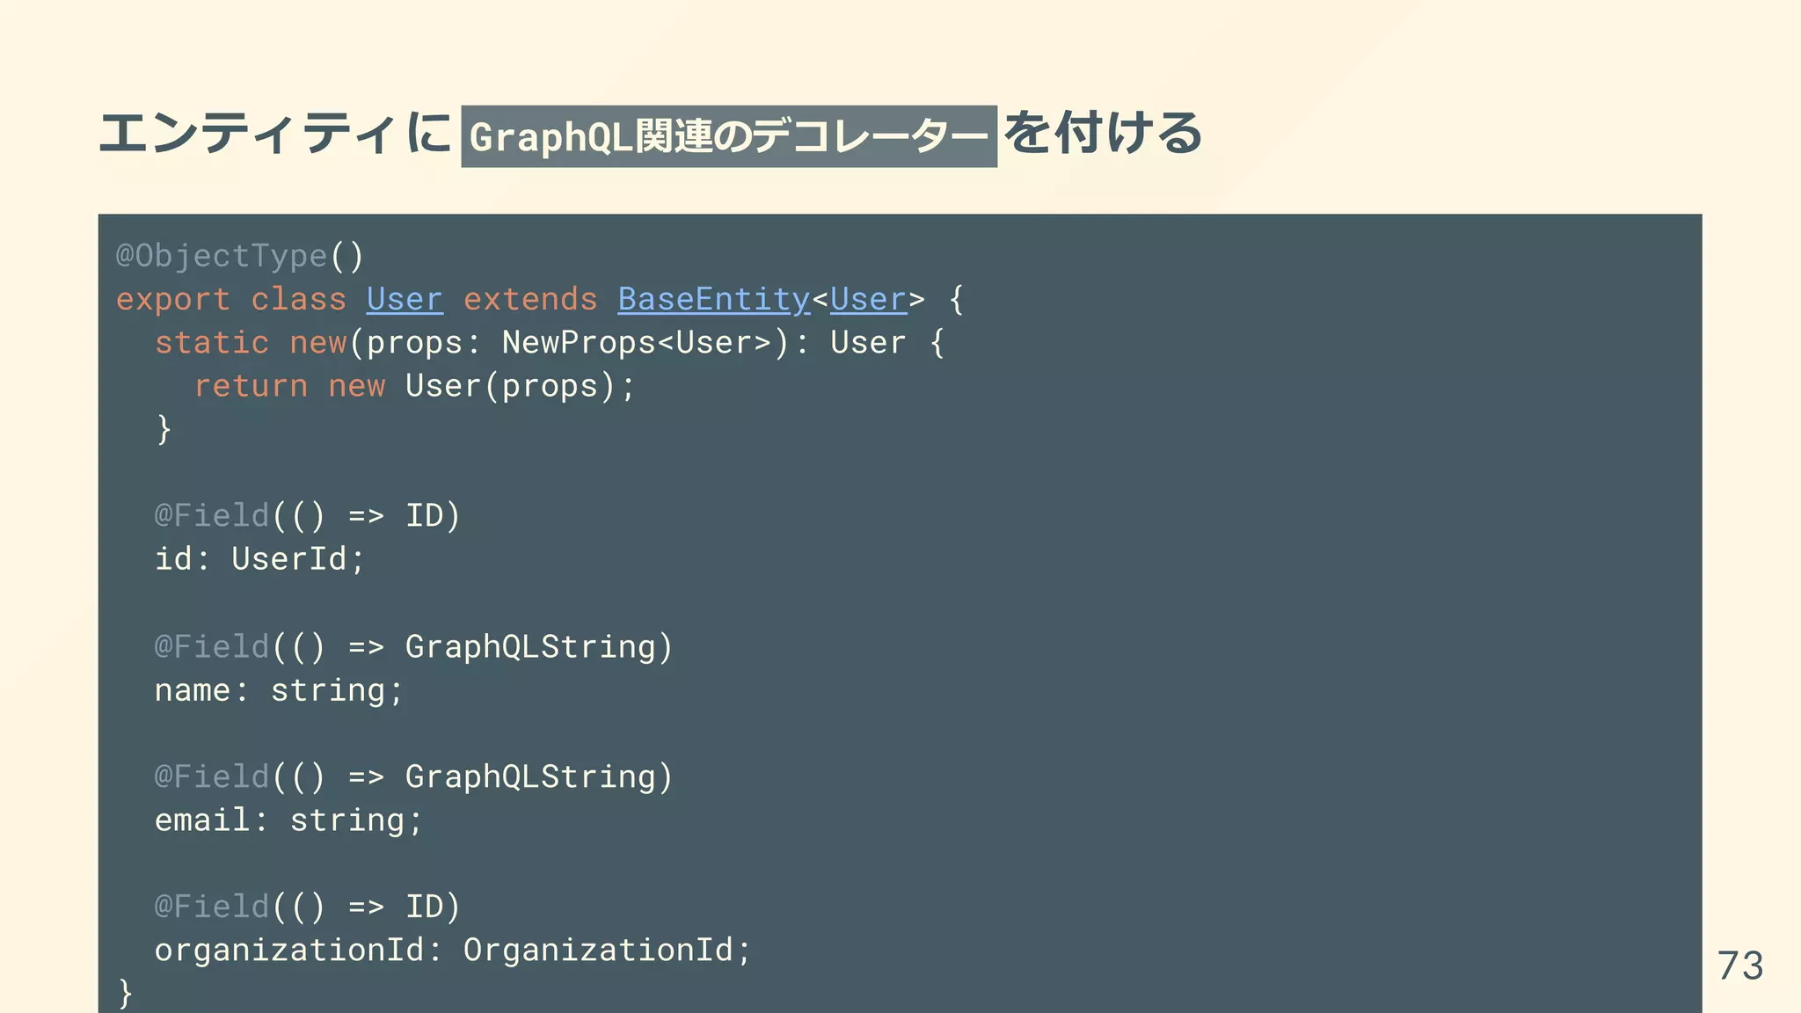
Task: Click the 'エンティティに' title text
Action: pyautogui.click(x=275, y=134)
